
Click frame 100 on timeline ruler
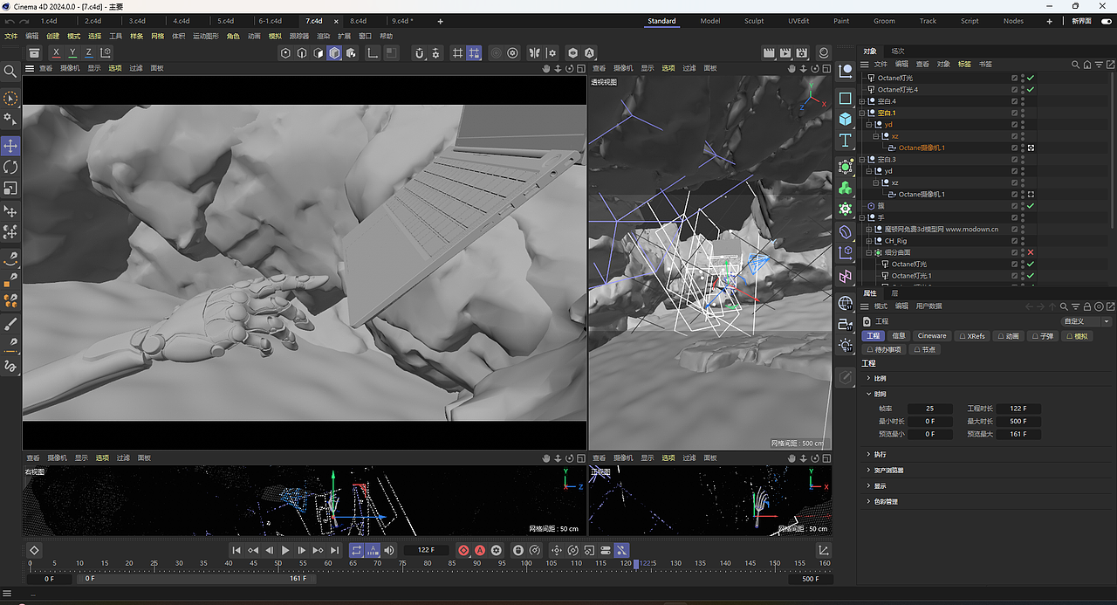pyautogui.click(x=526, y=564)
